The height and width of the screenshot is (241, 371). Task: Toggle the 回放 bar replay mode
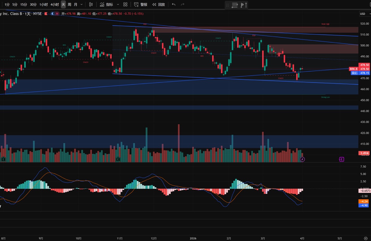coord(159,5)
